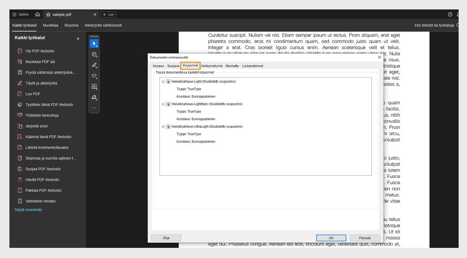Open more tools ellipsis in quick toolbar

(x=94, y=108)
